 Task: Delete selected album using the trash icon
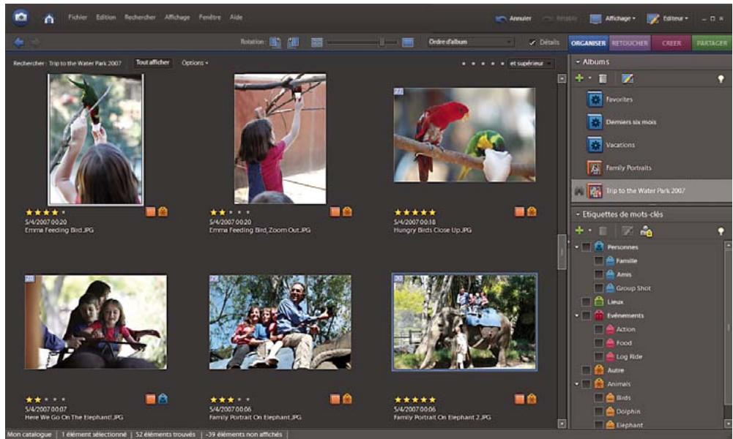pyautogui.click(x=602, y=78)
